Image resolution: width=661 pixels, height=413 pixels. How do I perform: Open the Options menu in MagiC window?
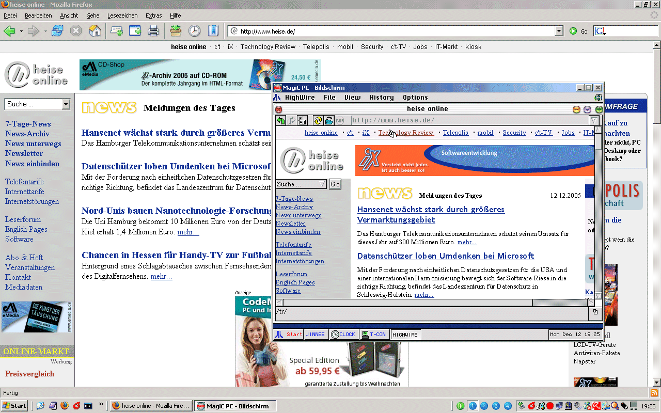(x=415, y=97)
